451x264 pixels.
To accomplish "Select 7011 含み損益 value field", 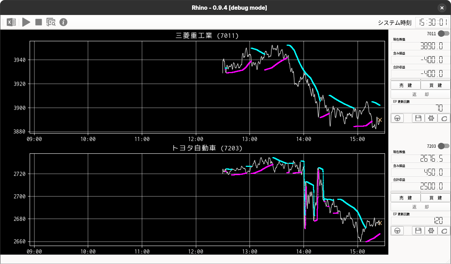I will (x=420, y=60).
